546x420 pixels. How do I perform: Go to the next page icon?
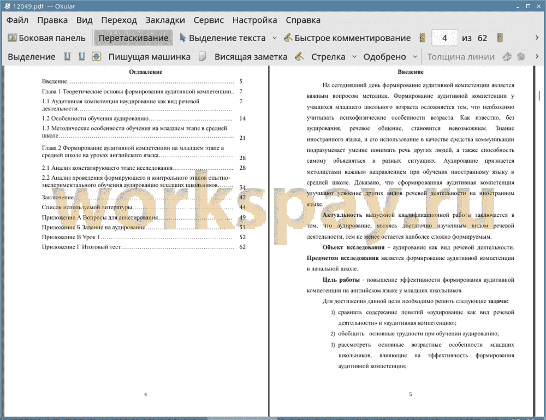[x=500, y=38]
